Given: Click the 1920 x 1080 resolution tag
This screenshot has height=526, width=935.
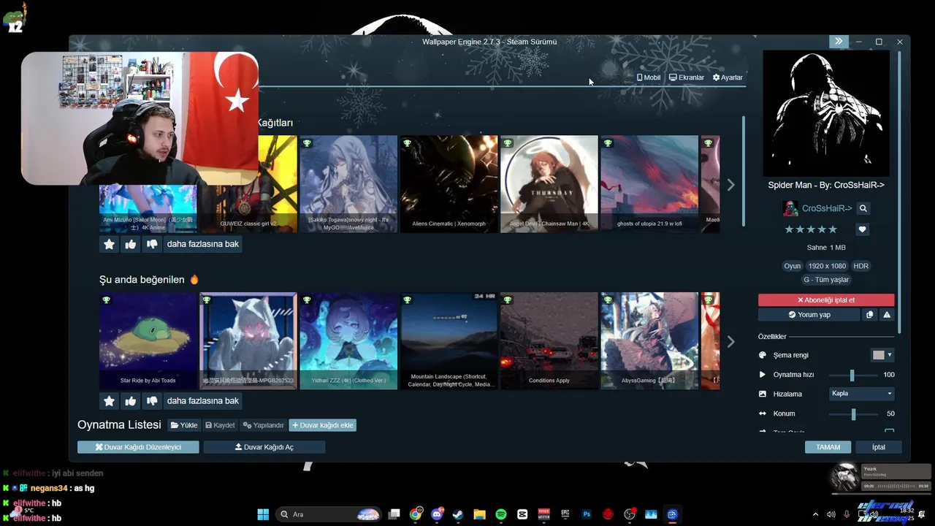Looking at the screenshot, I should pyautogui.click(x=827, y=266).
